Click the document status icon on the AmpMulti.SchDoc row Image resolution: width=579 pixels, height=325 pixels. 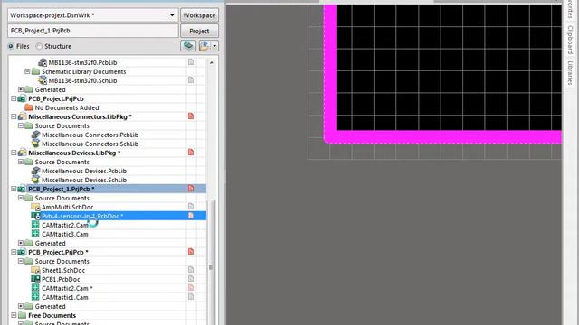coord(191,207)
